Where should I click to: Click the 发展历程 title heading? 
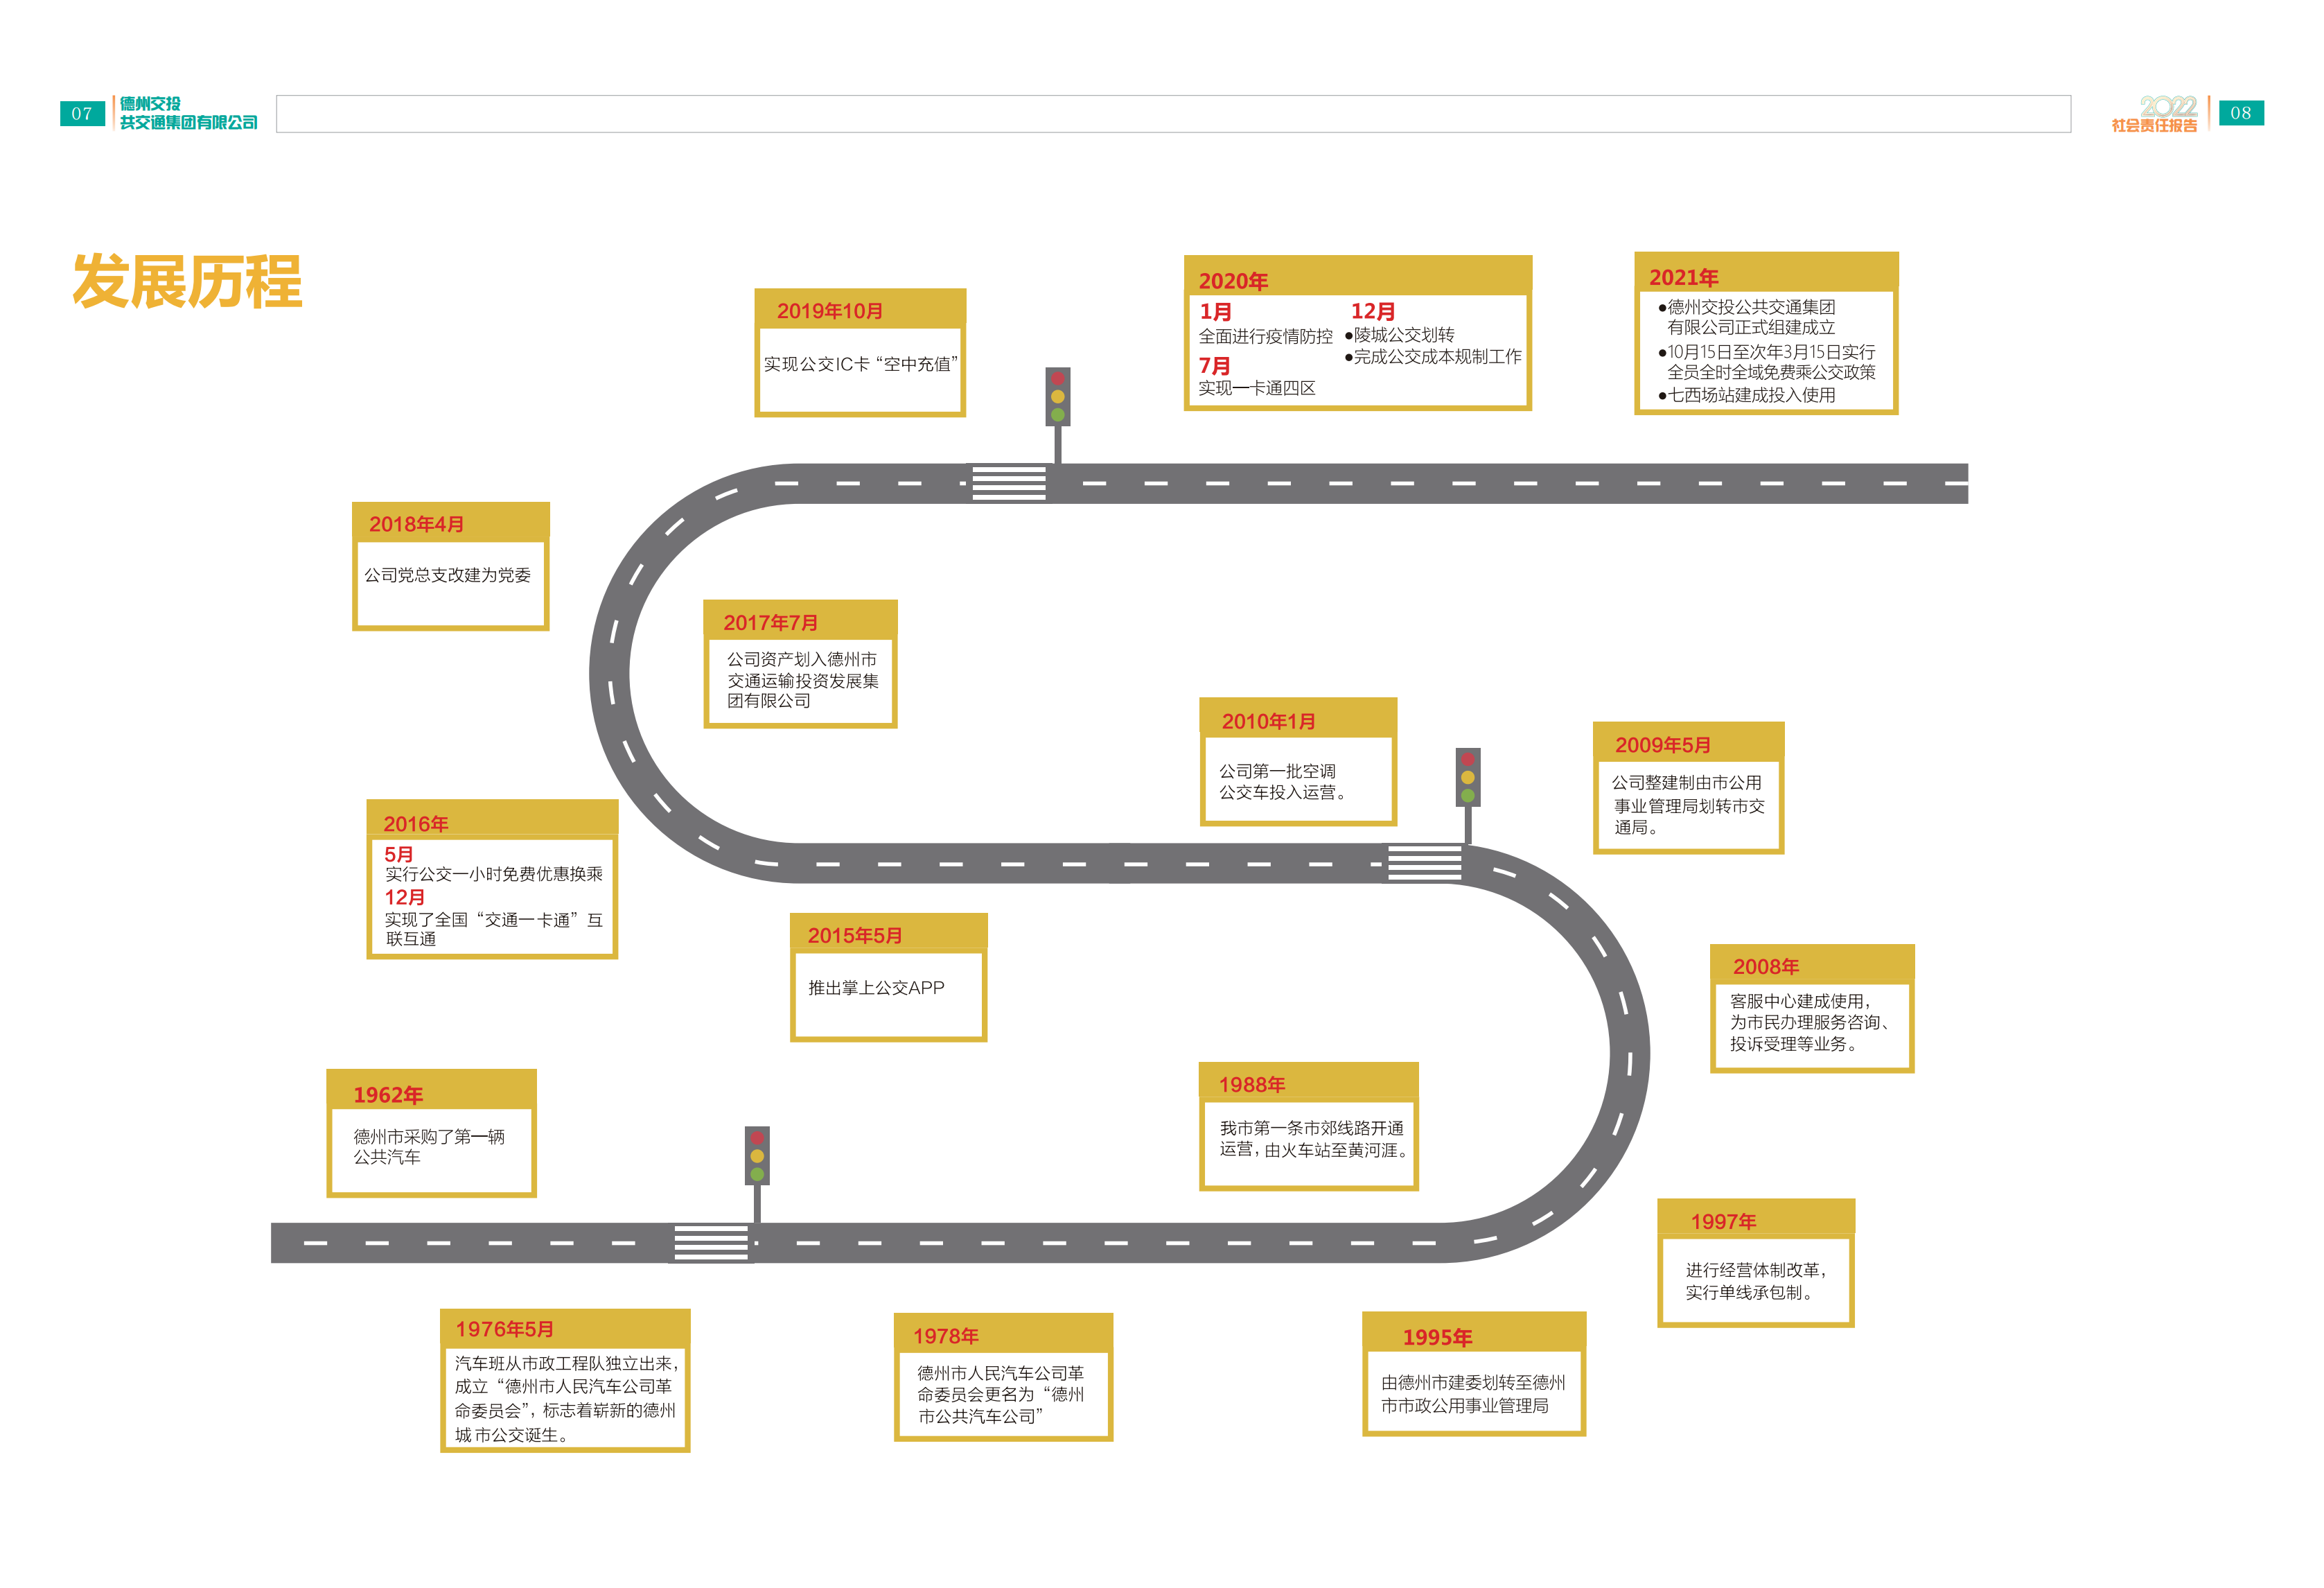[x=187, y=281]
